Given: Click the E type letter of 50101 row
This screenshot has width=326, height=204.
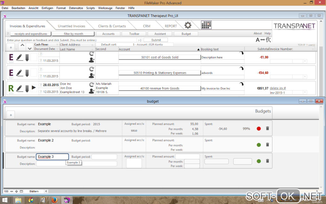Looking at the screenshot, I should tap(11, 57).
